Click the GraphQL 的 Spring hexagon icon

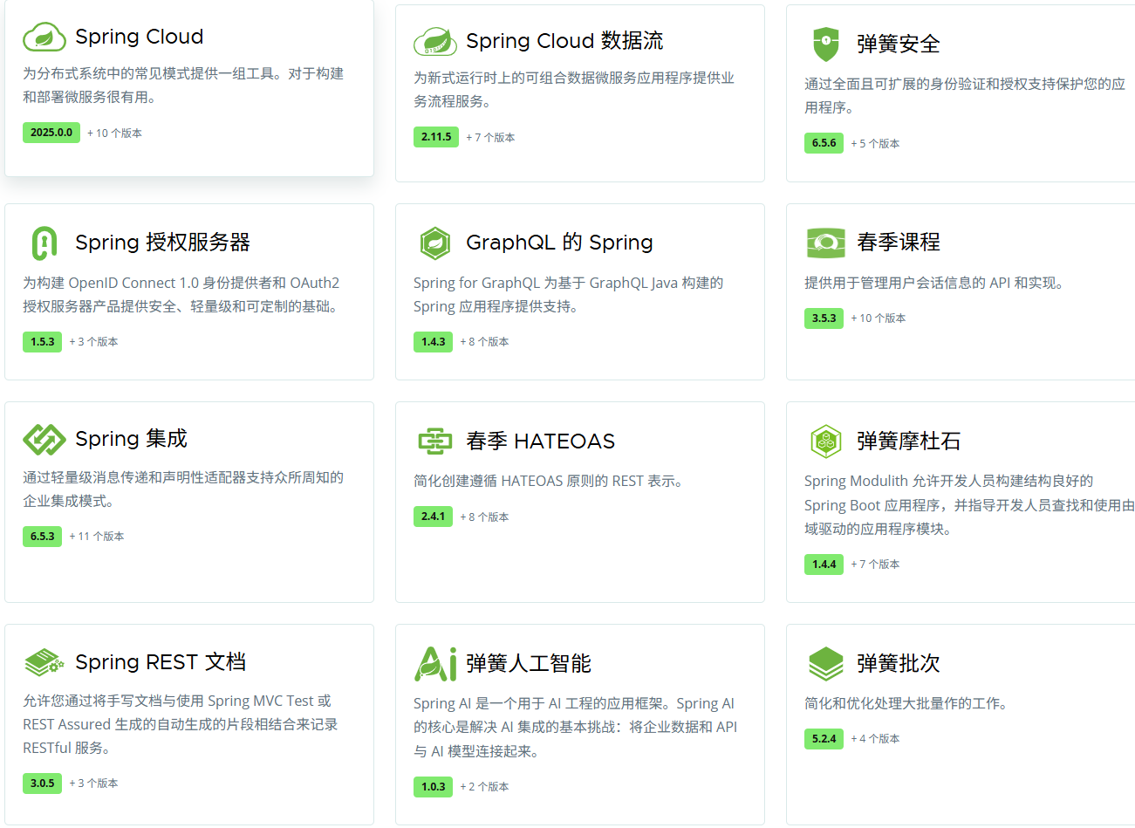click(x=434, y=243)
